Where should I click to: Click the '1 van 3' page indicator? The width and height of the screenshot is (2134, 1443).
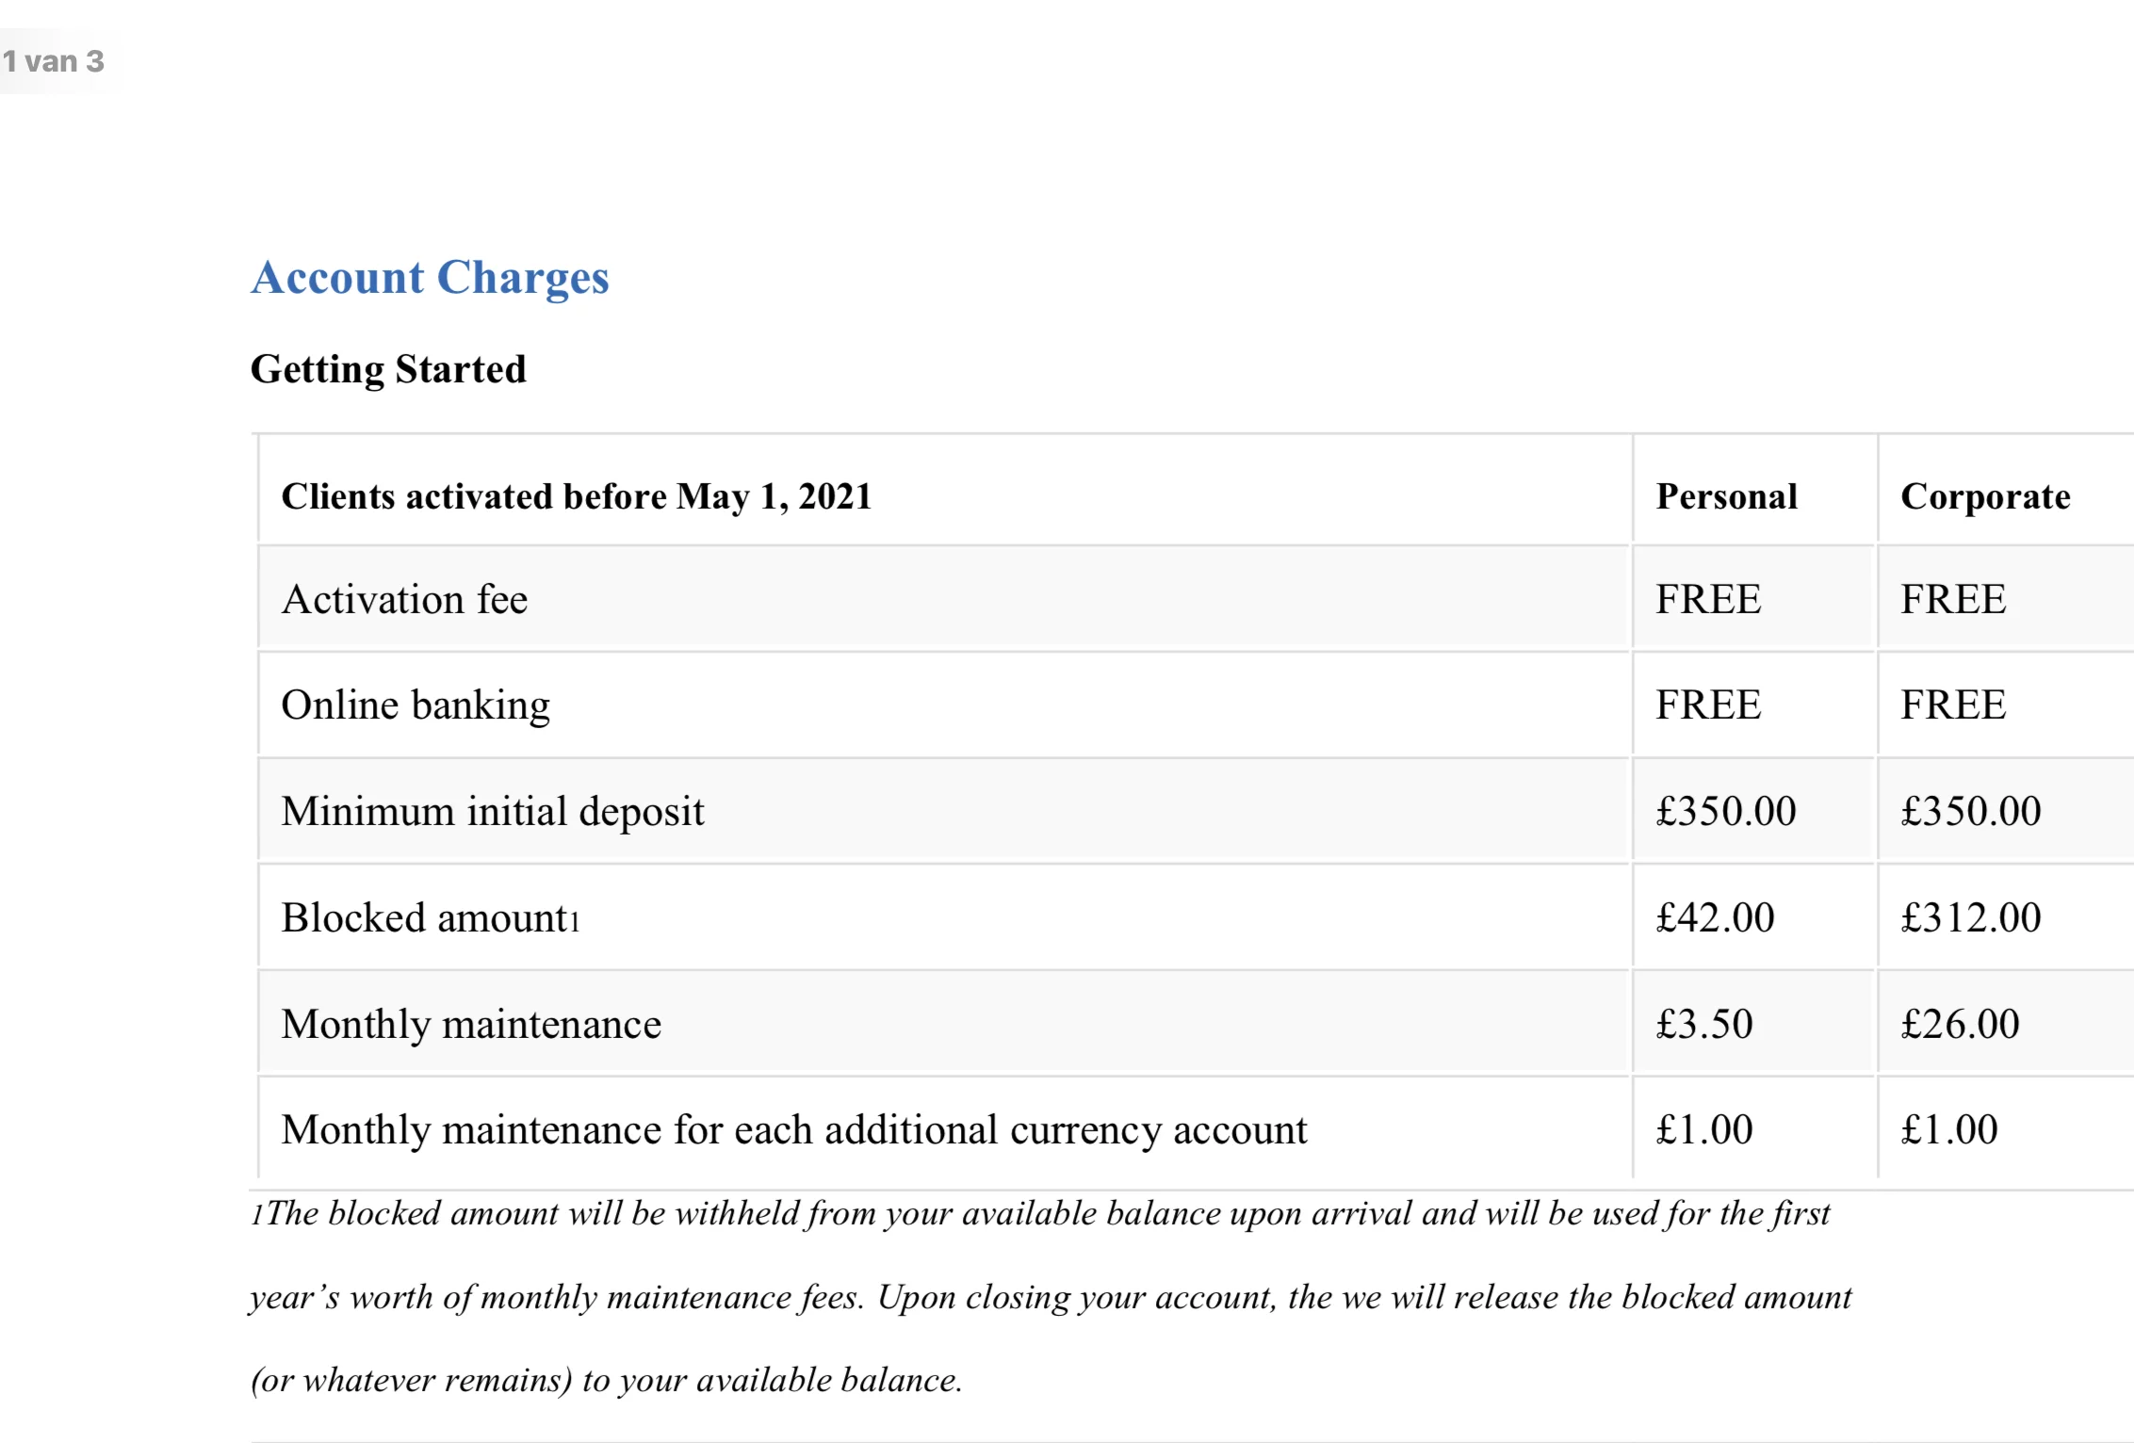(53, 61)
